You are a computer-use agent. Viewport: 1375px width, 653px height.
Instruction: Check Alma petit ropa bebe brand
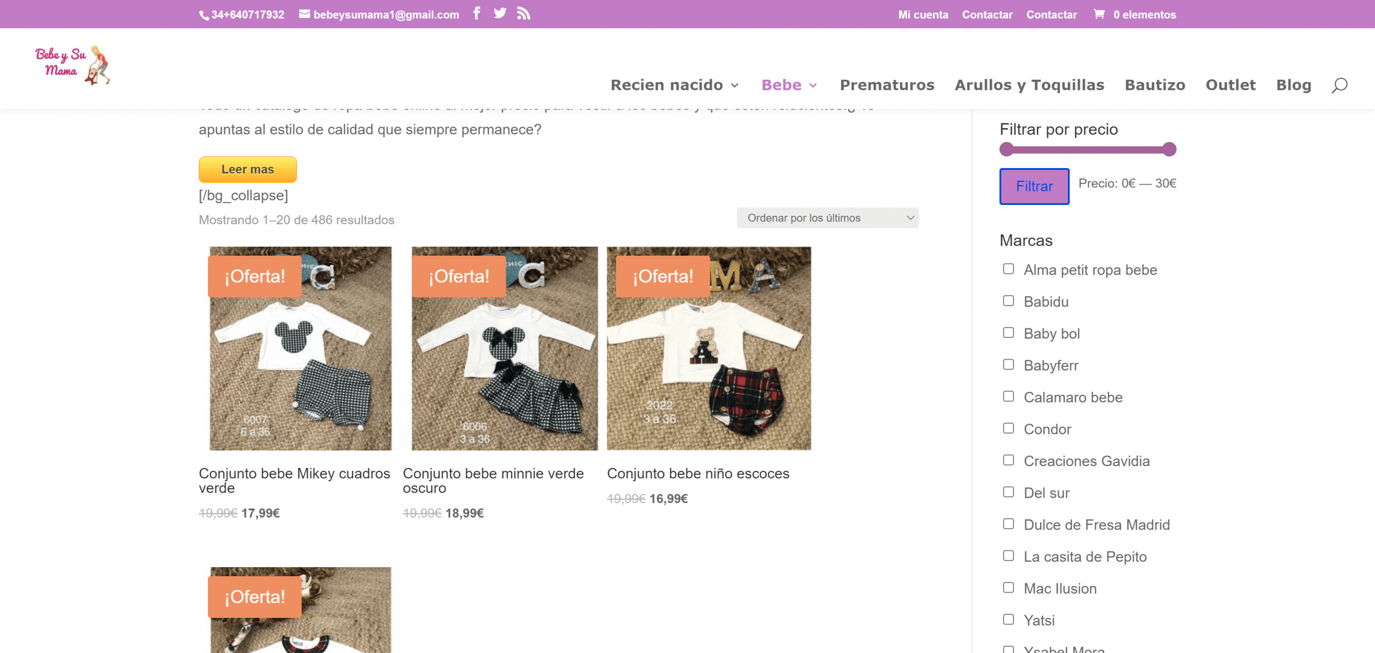(1008, 269)
